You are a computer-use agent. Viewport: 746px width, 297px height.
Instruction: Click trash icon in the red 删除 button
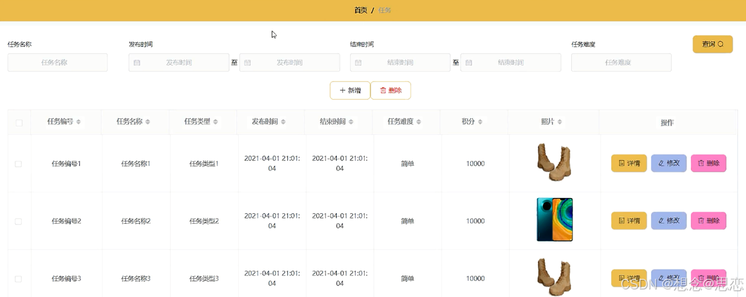[383, 90]
